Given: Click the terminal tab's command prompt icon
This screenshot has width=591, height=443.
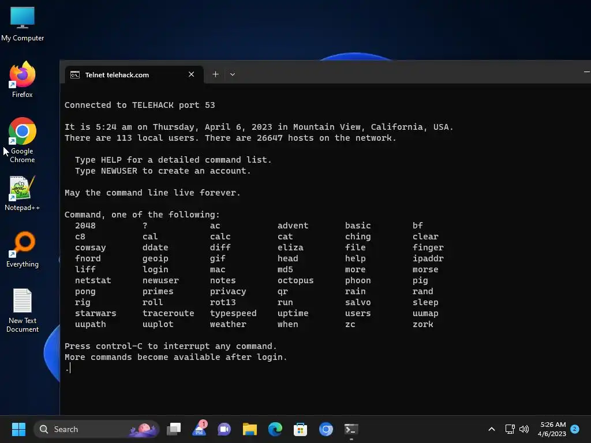Looking at the screenshot, I should pyautogui.click(x=75, y=74).
